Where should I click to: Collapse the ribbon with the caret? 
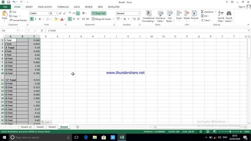(x=248, y=25)
